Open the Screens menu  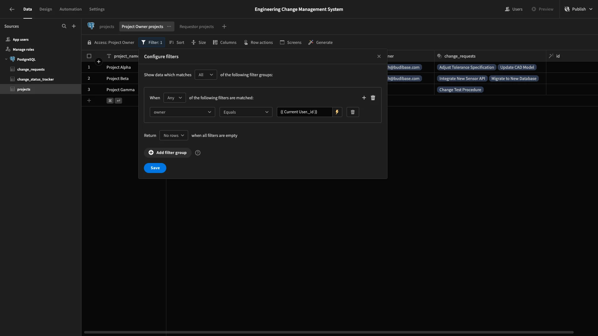(x=291, y=43)
